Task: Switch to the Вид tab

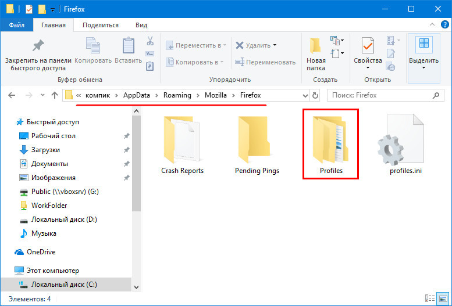Action: click(141, 25)
